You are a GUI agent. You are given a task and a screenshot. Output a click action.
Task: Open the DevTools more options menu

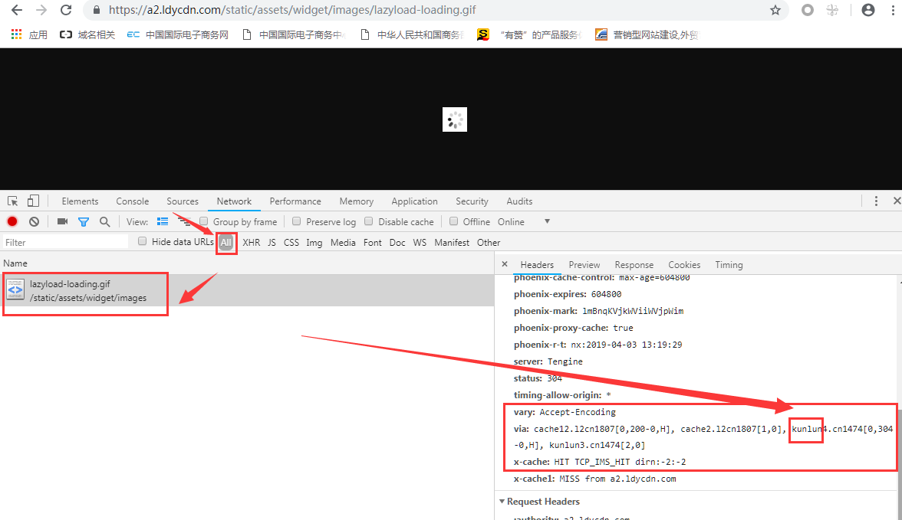[876, 201]
